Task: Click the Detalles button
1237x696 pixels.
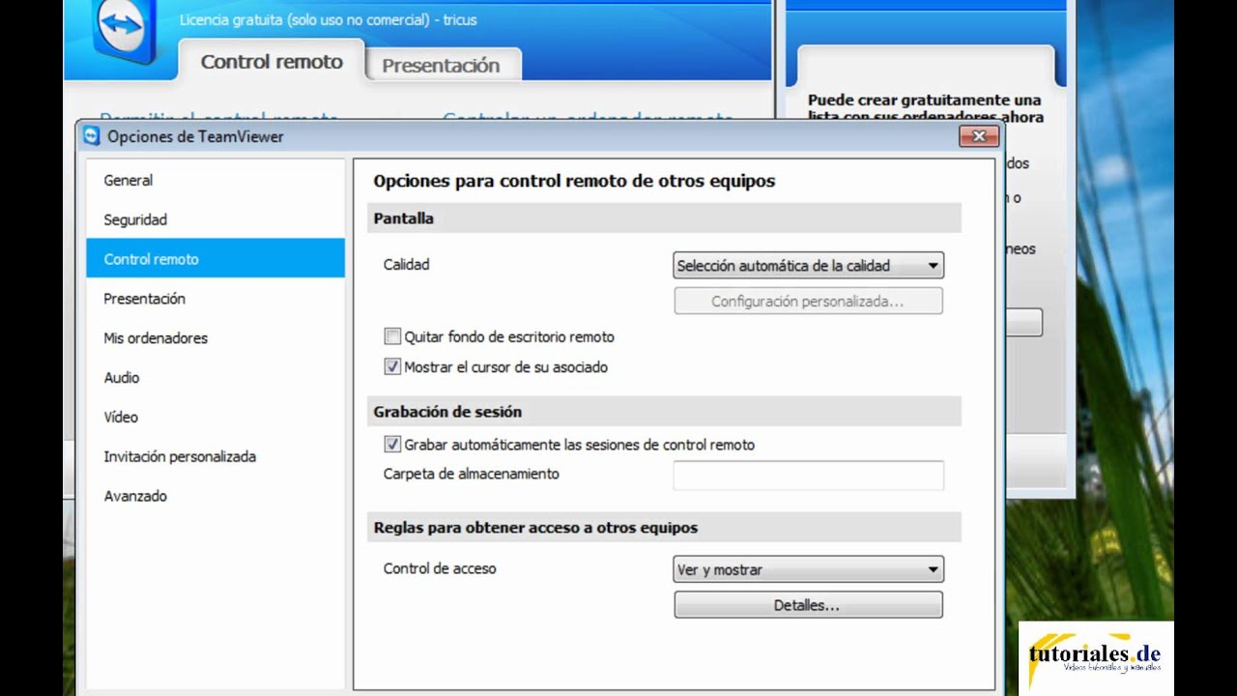Action: click(808, 606)
